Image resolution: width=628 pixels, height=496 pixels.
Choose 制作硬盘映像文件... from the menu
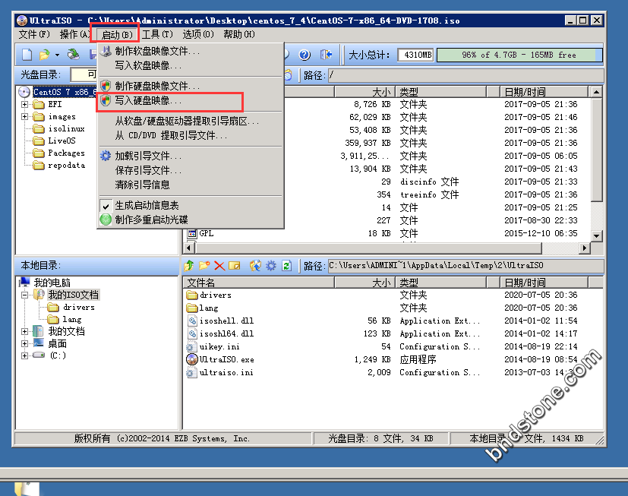(x=191, y=86)
